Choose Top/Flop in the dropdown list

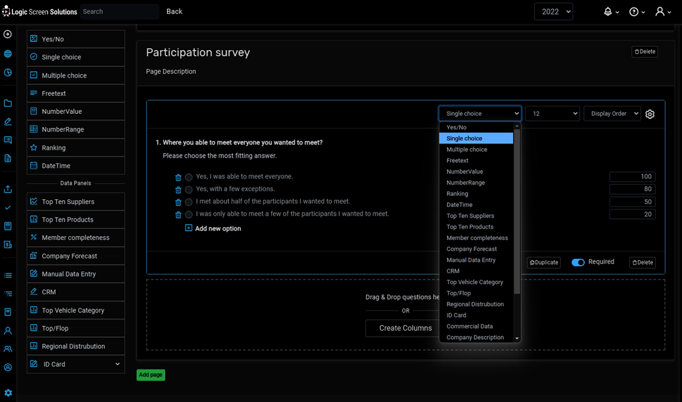[x=476, y=293]
